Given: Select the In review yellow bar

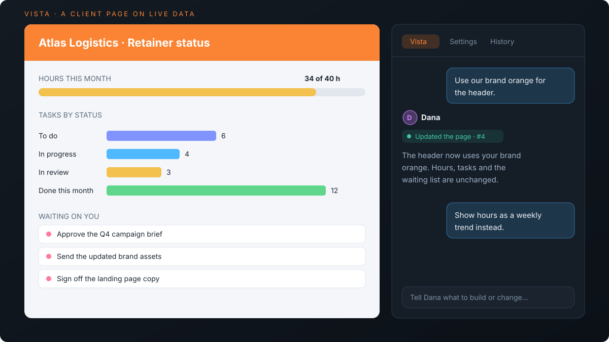Looking at the screenshot, I should [x=134, y=172].
